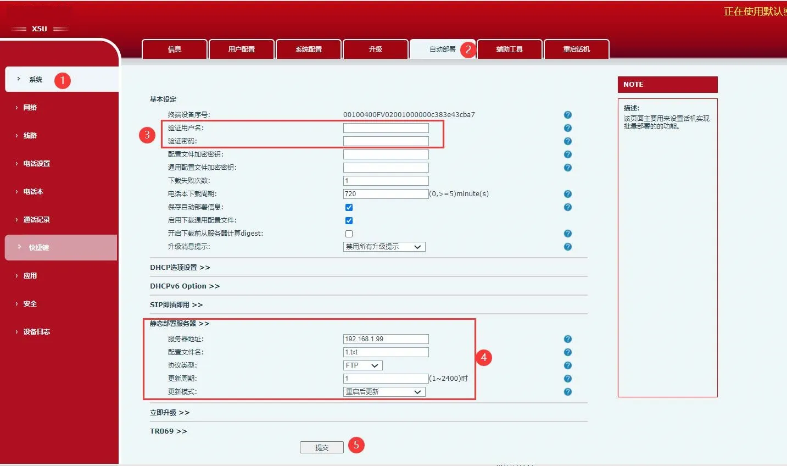This screenshot has height=466, width=787.
Task: Click the X5U logo in the corner
Action: (x=39, y=27)
